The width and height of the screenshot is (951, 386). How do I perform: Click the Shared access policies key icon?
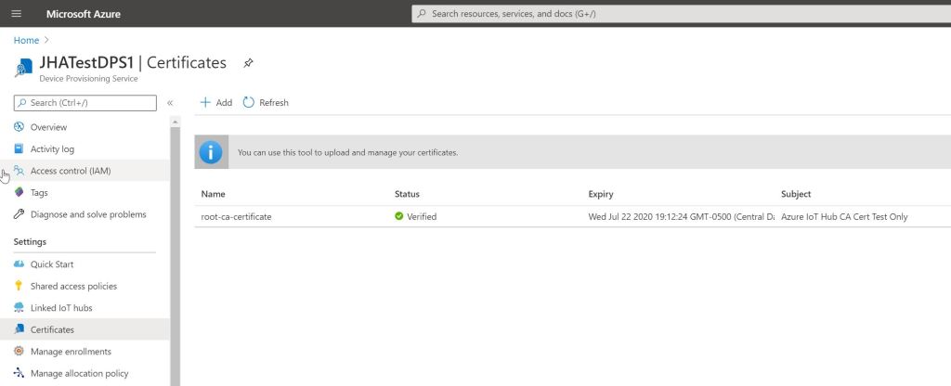[x=20, y=286]
